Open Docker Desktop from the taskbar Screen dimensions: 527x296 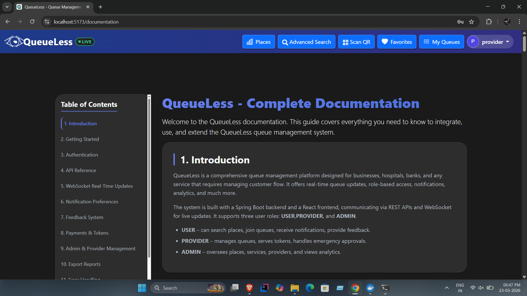370,288
